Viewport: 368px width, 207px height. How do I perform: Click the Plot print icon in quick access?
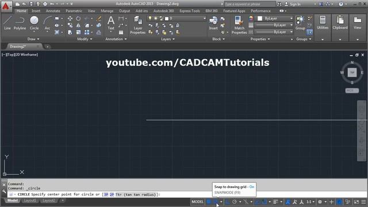[x=45, y=4]
